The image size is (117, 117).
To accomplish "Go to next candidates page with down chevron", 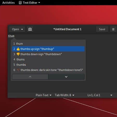I will click(66, 77).
